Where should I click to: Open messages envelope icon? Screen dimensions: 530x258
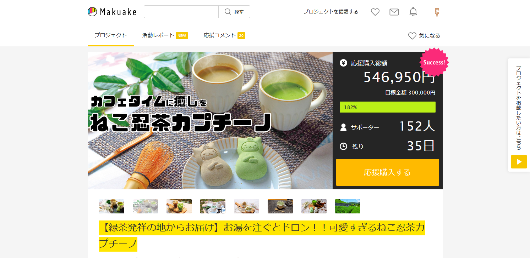pos(394,12)
